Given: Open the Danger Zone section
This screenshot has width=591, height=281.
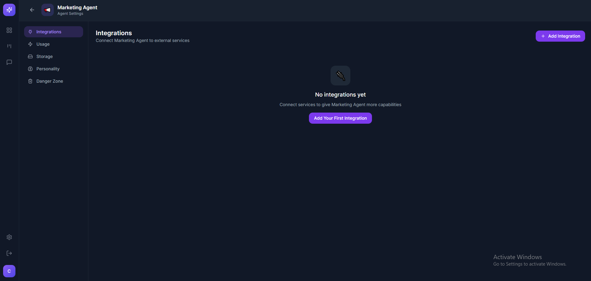Looking at the screenshot, I should tap(49, 81).
